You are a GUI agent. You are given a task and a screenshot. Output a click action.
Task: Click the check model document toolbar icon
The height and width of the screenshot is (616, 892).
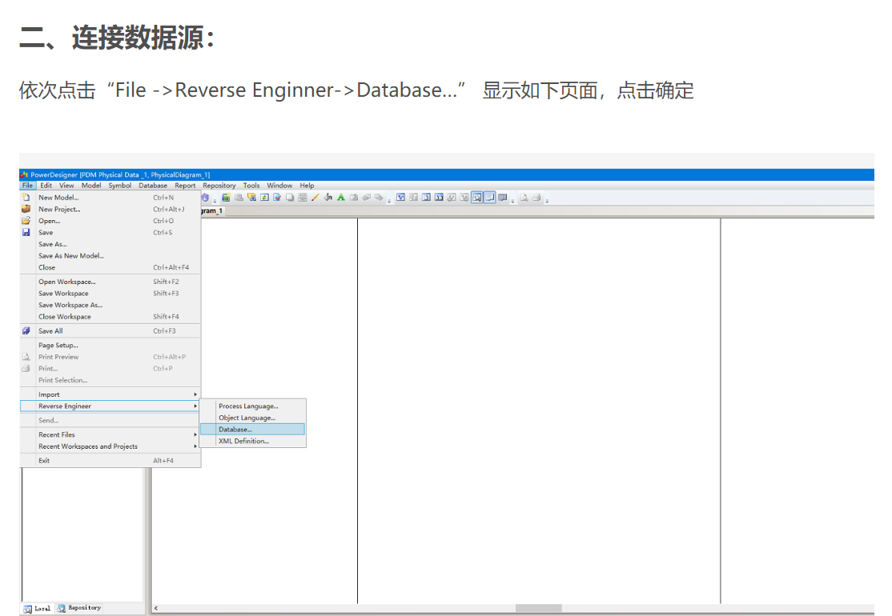278,197
